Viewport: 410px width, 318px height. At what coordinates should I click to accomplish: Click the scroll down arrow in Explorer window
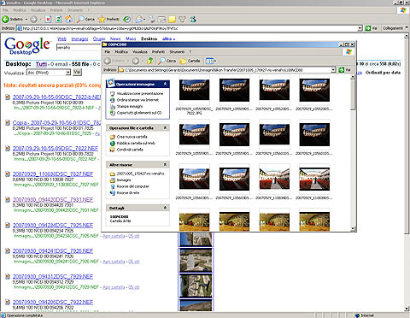[x=353, y=228]
